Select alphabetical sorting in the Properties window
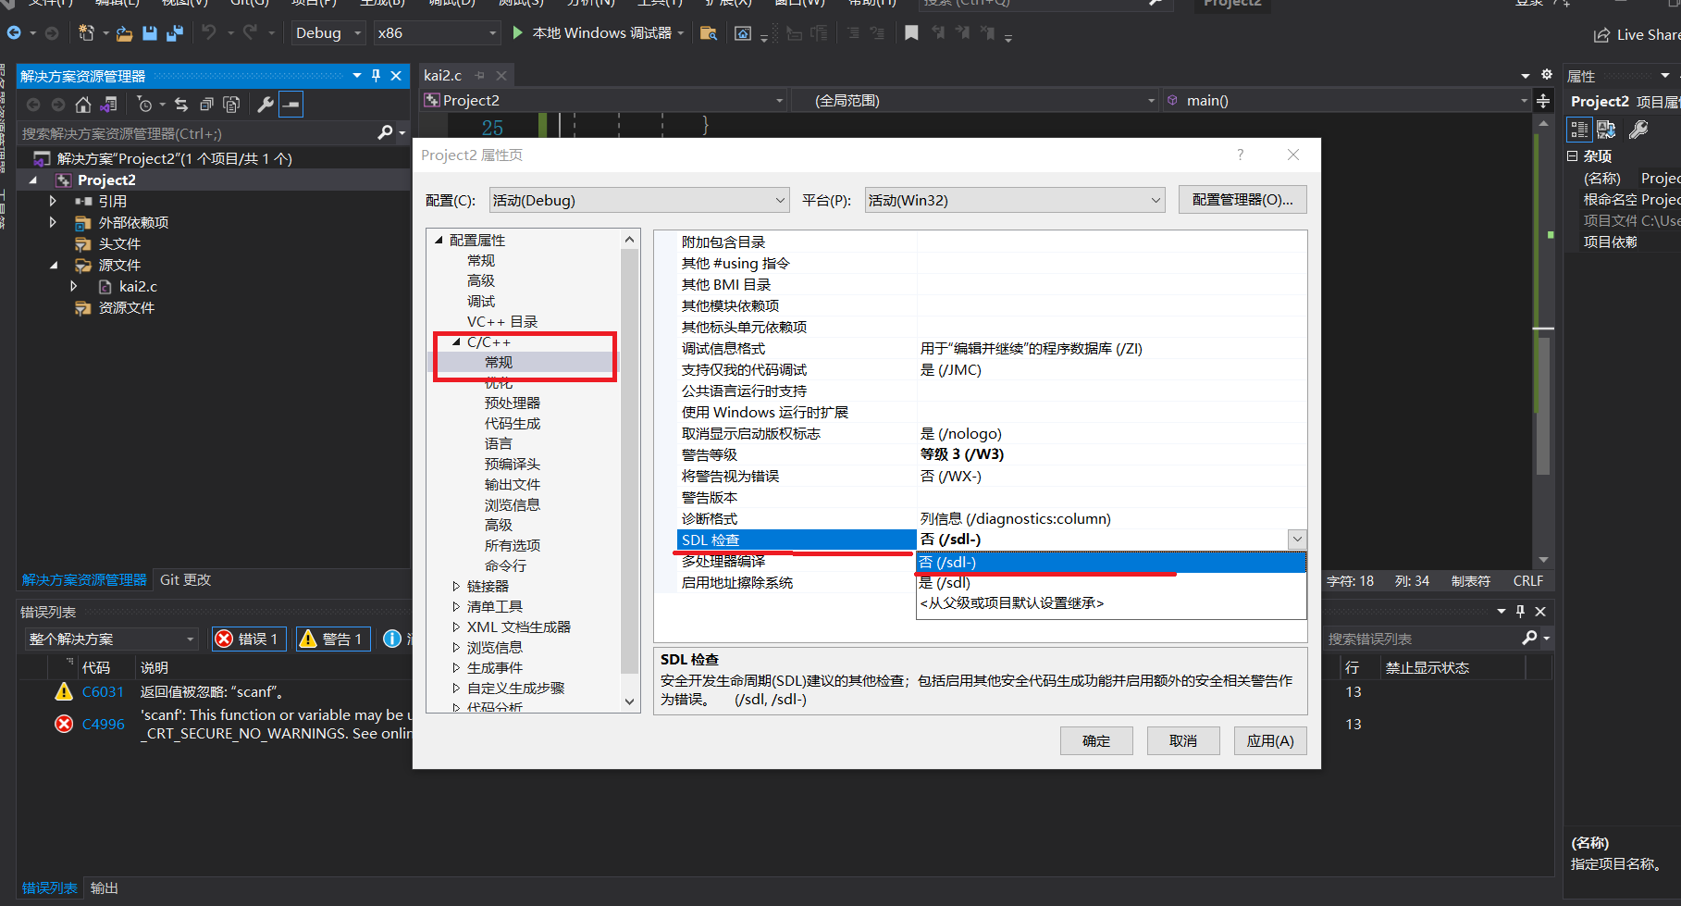Screen dimensions: 1681x906 (x=1605, y=130)
